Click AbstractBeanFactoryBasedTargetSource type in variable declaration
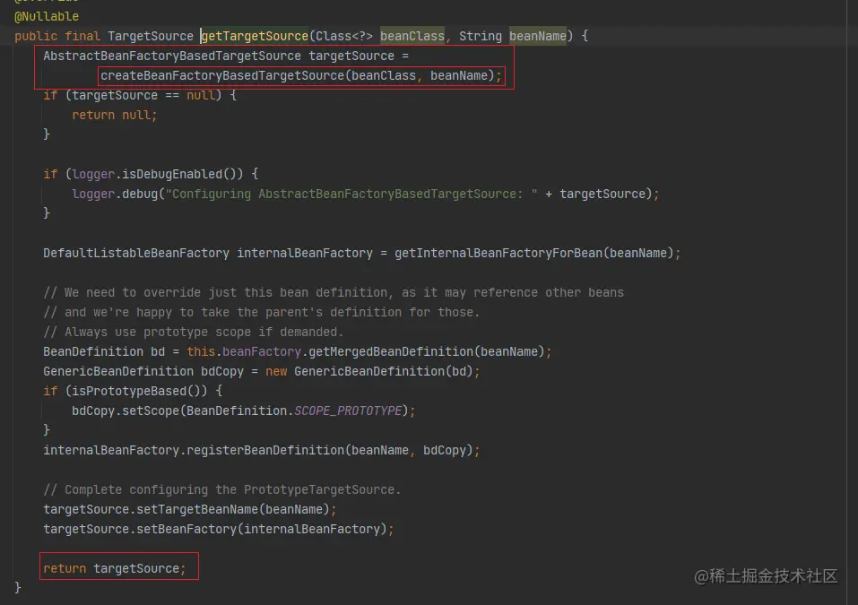The image size is (858, 605). [172, 56]
